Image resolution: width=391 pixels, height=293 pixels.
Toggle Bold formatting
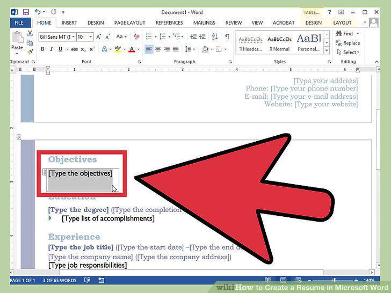[42, 49]
